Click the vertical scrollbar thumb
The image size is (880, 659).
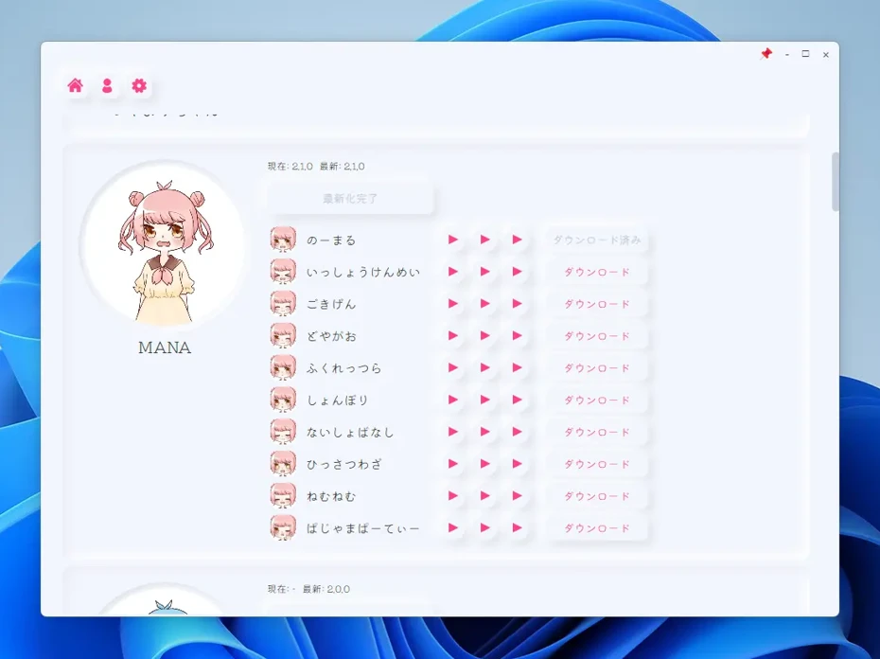point(836,182)
